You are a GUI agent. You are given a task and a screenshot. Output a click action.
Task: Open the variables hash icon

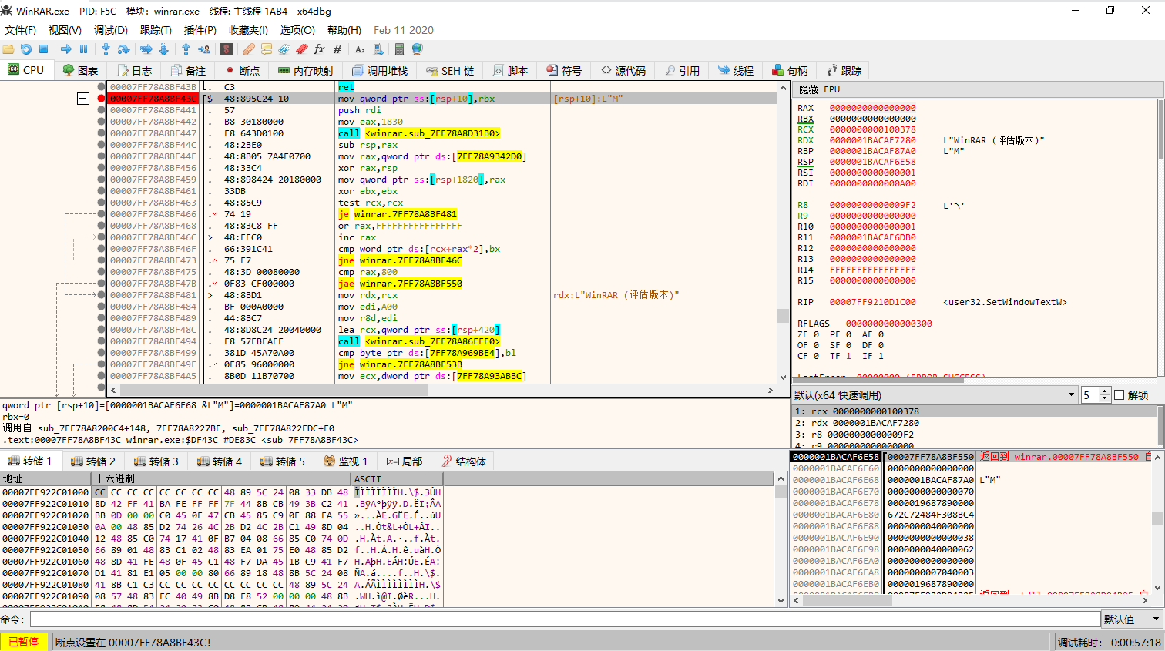337,49
